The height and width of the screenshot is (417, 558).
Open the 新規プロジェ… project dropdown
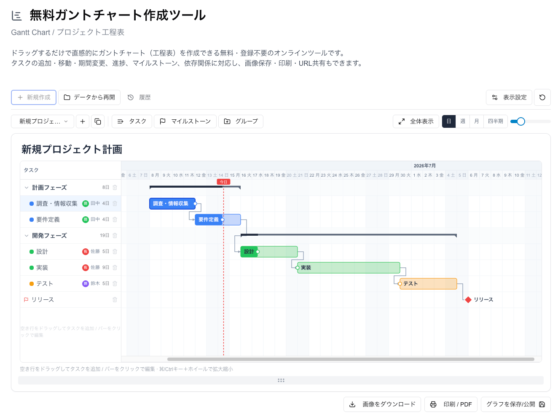pos(43,121)
